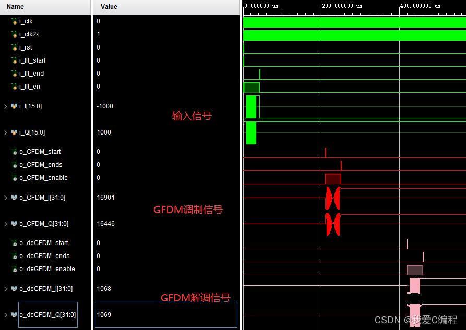Expand the i_I[15:0] bus
The image size is (466, 330).
(x=5, y=106)
